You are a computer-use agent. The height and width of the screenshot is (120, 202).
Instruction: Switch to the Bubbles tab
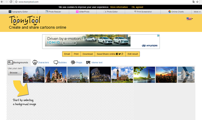coord(60,62)
